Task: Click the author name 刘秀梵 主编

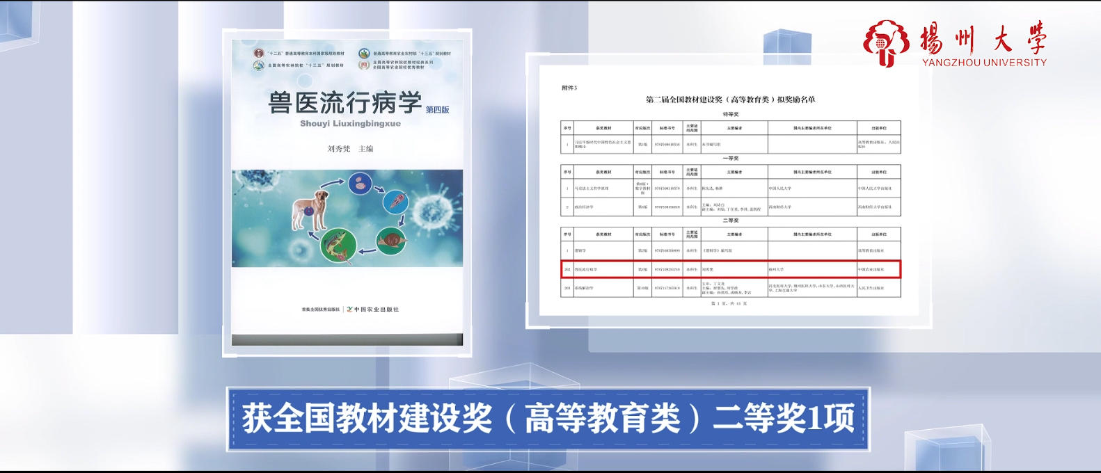Action: (x=350, y=149)
